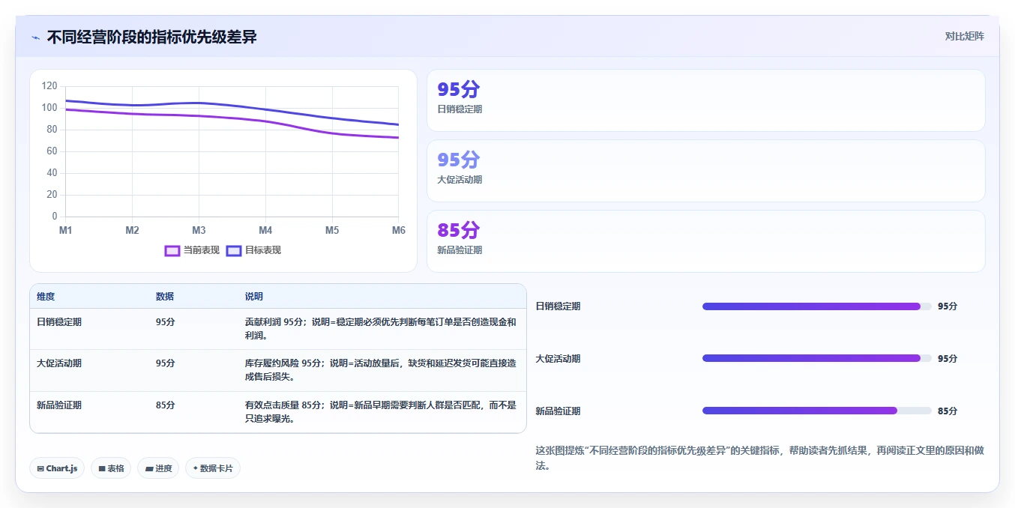The height and width of the screenshot is (508, 1015).
Task: Click the 日销稳定期 progress bar
Action: [x=816, y=306]
